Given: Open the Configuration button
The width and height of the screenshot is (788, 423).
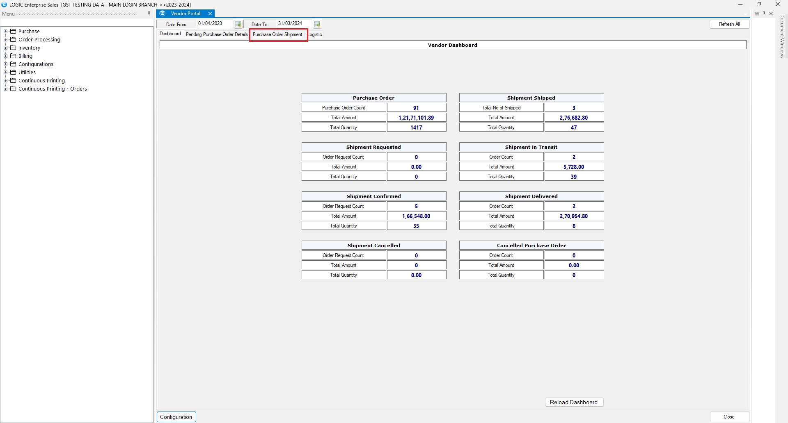Looking at the screenshot, I should coord(176,417).
